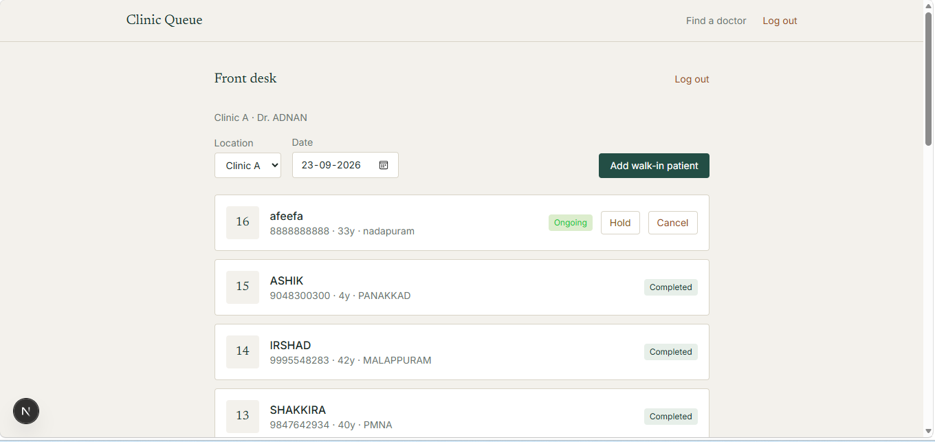
Task: Click the Log out link beside Front desk
Action: pos(692,79)
